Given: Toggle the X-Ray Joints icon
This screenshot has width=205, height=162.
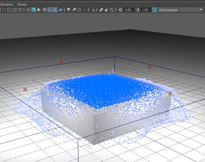Looking at the screenshot, I should pos(112,10).
